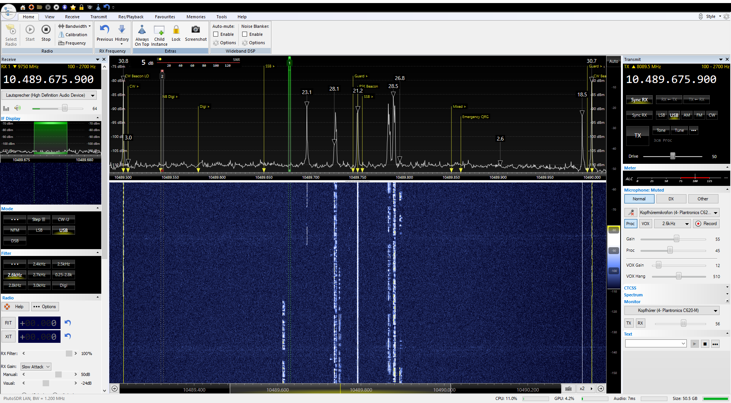This screenshot has height=403, width=731.
Task: Click the Screenshot camera icon
Action: 196,30
